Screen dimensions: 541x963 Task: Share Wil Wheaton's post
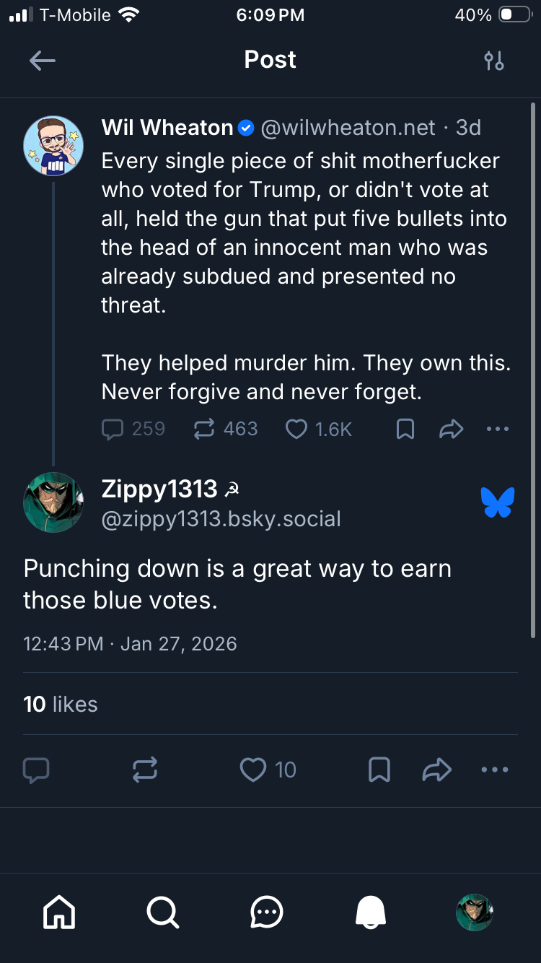click(451, 430)
